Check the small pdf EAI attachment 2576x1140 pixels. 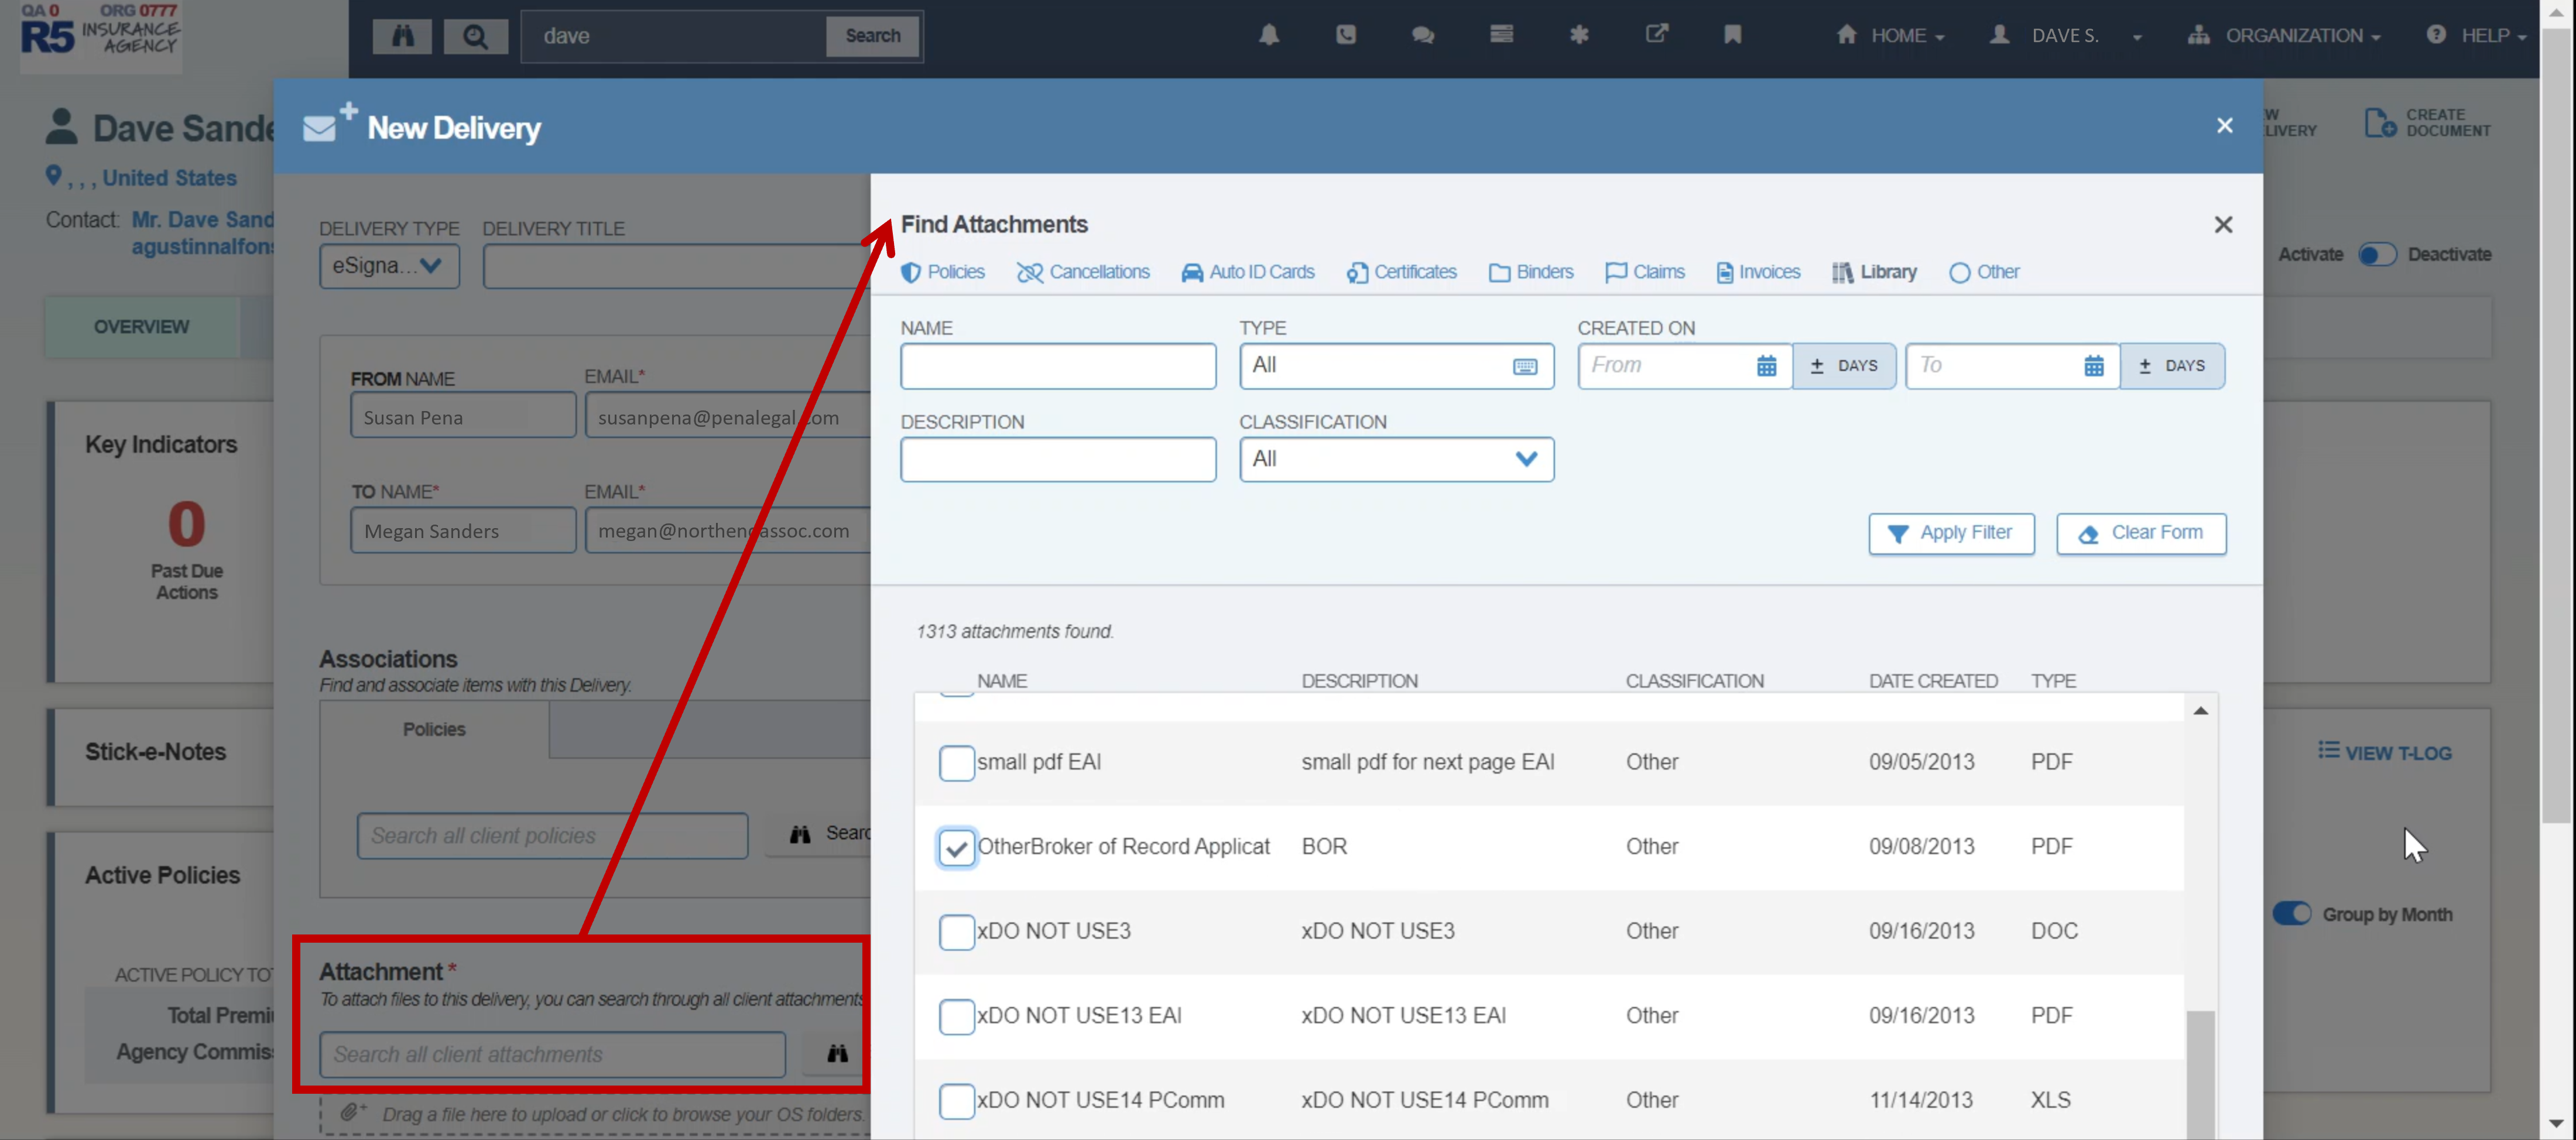(956, 762)
